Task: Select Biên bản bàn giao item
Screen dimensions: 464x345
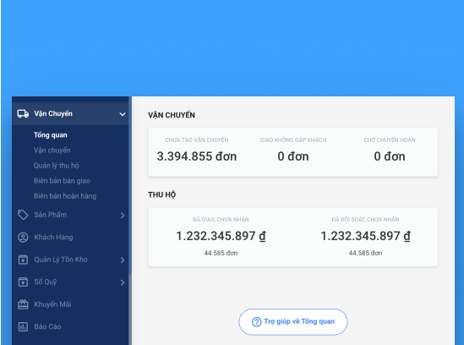Action: [x=62, y=181]
